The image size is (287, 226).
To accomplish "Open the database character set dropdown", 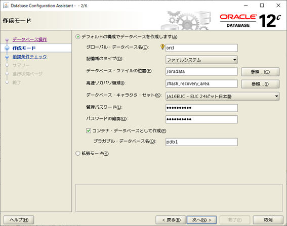I will [x=222, y=96].
